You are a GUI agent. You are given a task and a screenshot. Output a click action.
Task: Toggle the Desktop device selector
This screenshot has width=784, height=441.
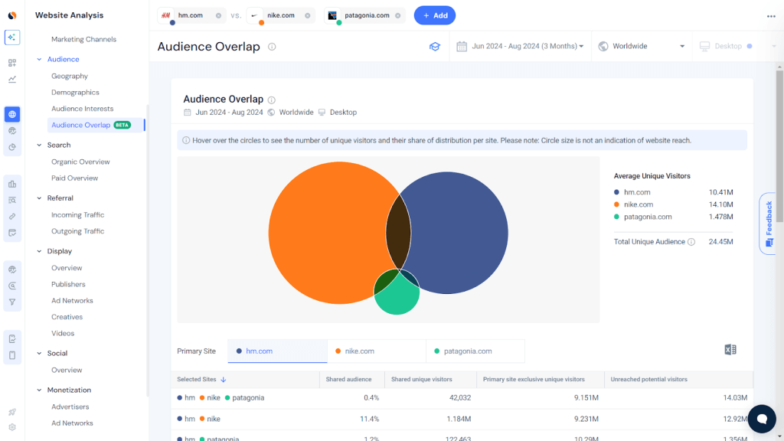tap(726, 46)
